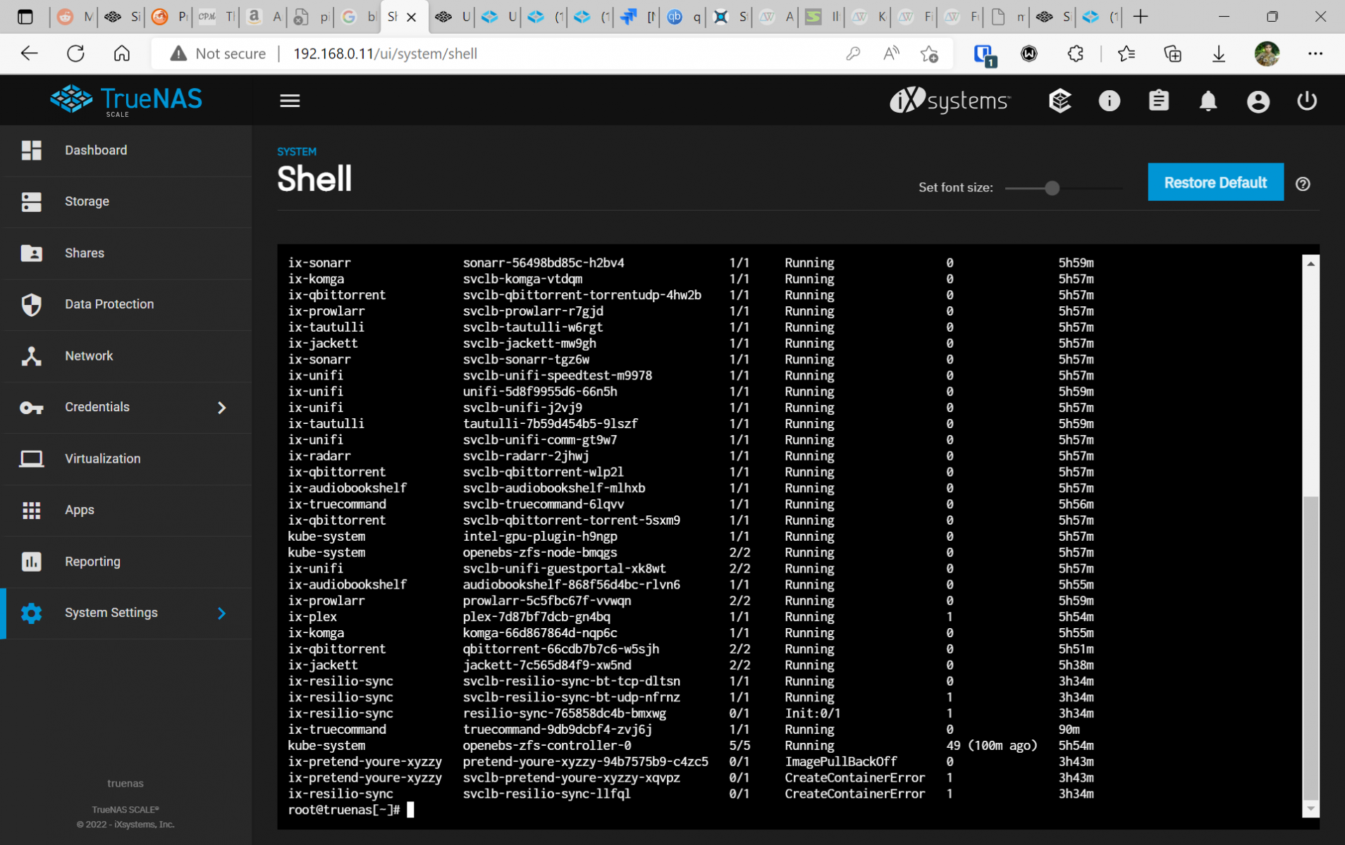Click CreateContainerError on the svclb-resilio-sync-llfql row
The image size is (1345, 845).
point(855,794)
